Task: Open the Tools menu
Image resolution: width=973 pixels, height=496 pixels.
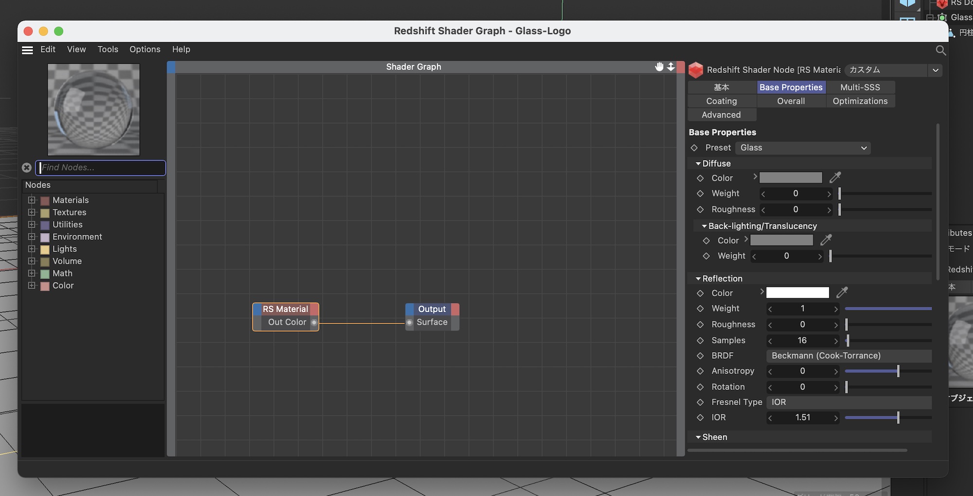Action: point(108,50)
